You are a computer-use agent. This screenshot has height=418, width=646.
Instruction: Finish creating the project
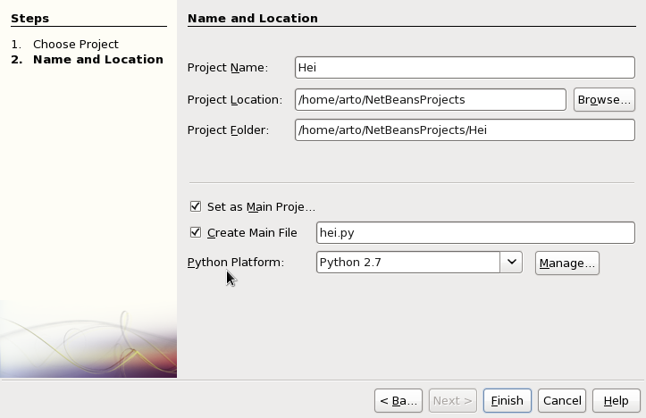click(508, 400)
